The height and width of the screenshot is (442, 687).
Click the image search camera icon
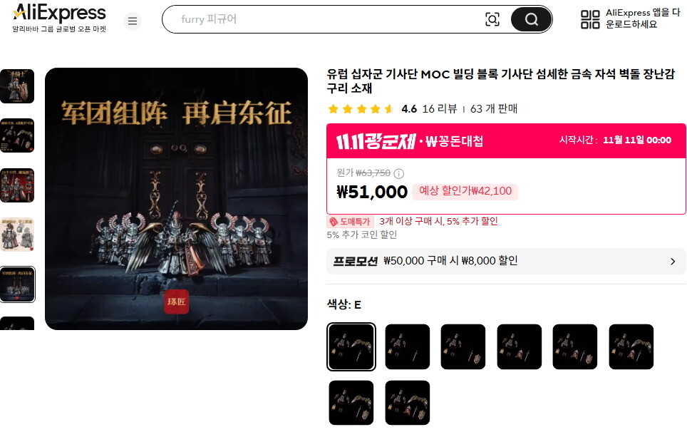(x=492, y=19)
